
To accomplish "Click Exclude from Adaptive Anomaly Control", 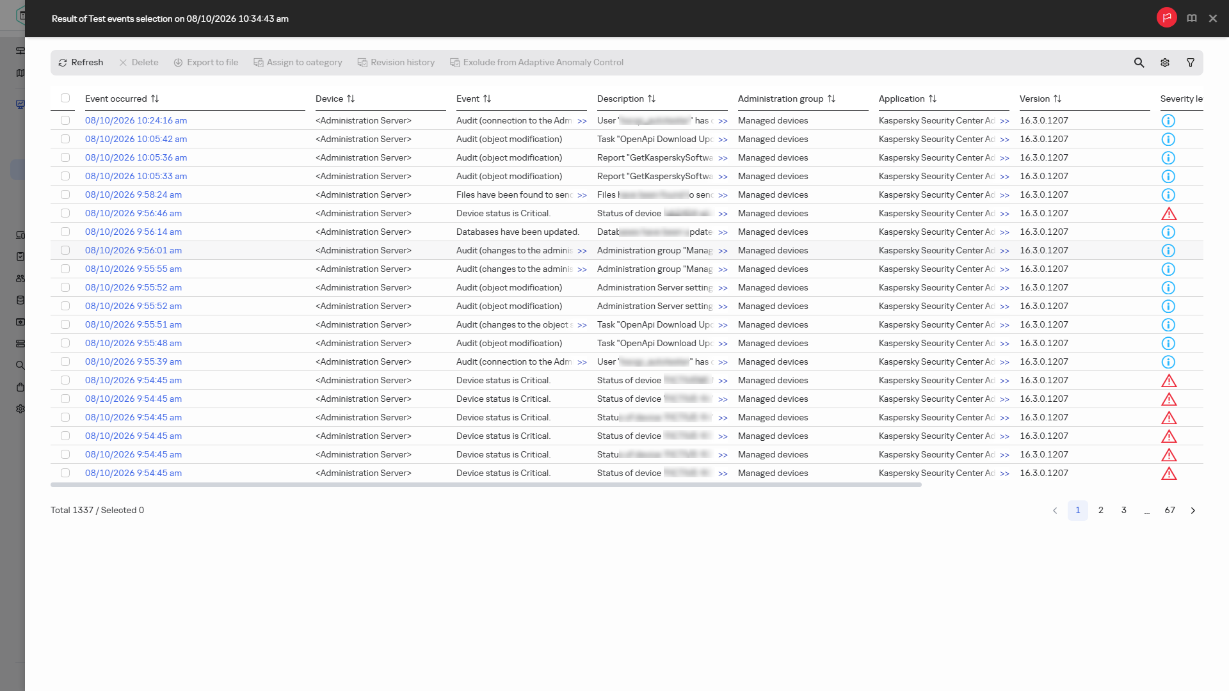I will coord(536,63).
